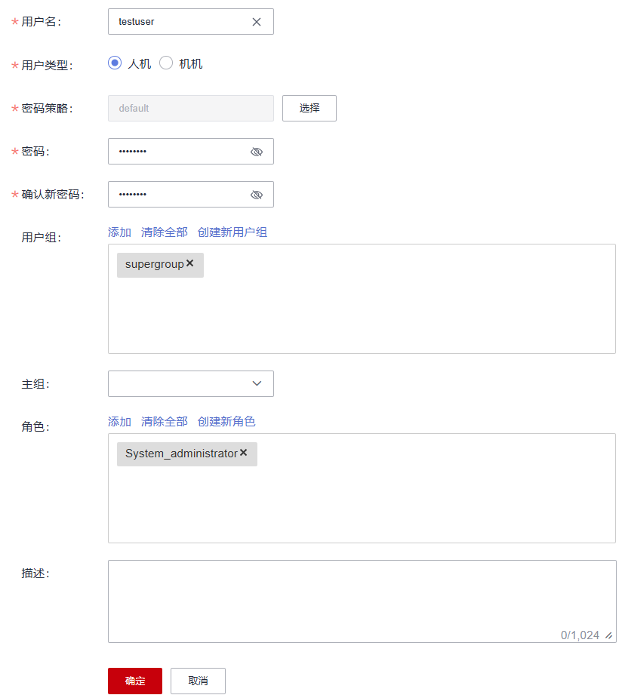Click 清除全部 link for 用户组
Image resolution: width=625 pixels, height=695 pixels.
pos(165,232)
